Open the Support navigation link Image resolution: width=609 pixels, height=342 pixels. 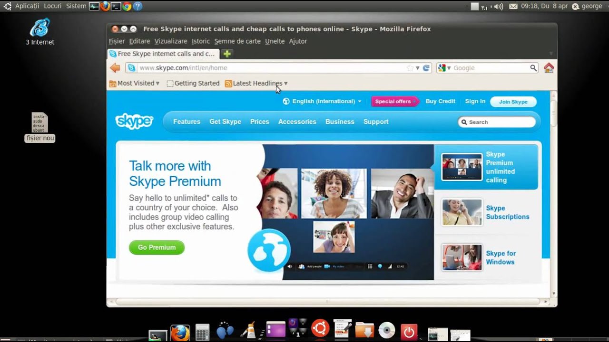pyautogui.click(x=376, y=122)
